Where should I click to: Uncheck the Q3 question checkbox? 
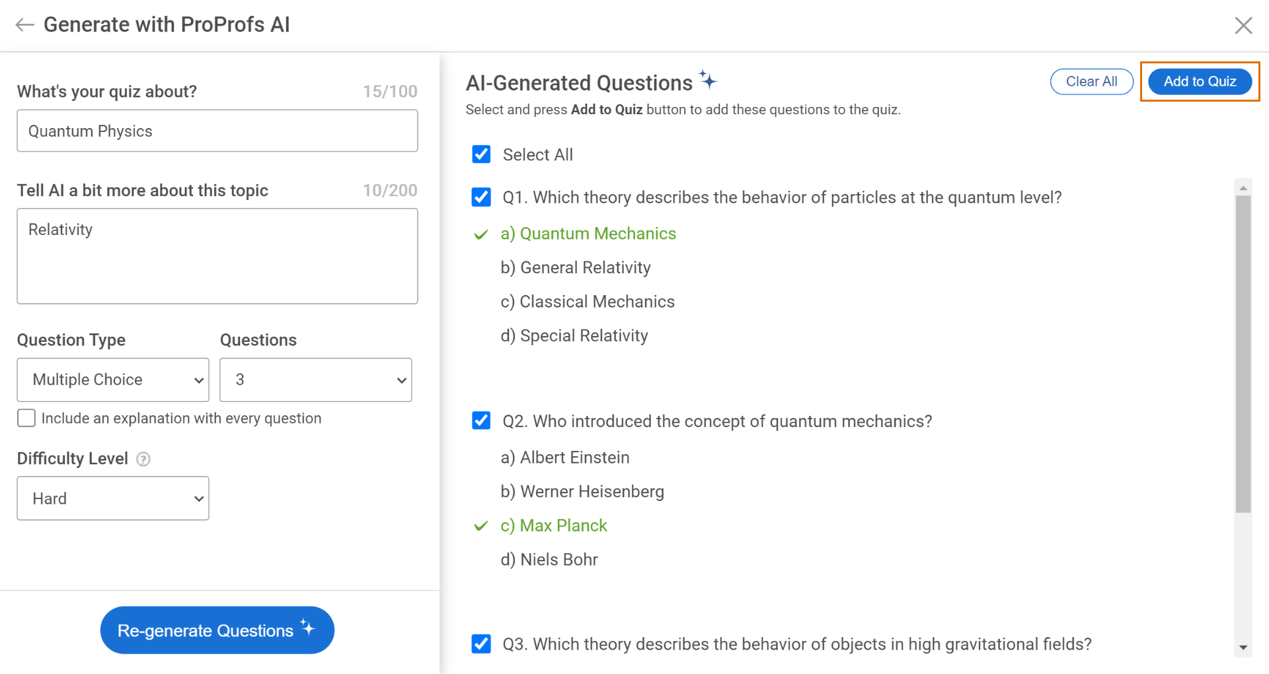pos(481,644)
